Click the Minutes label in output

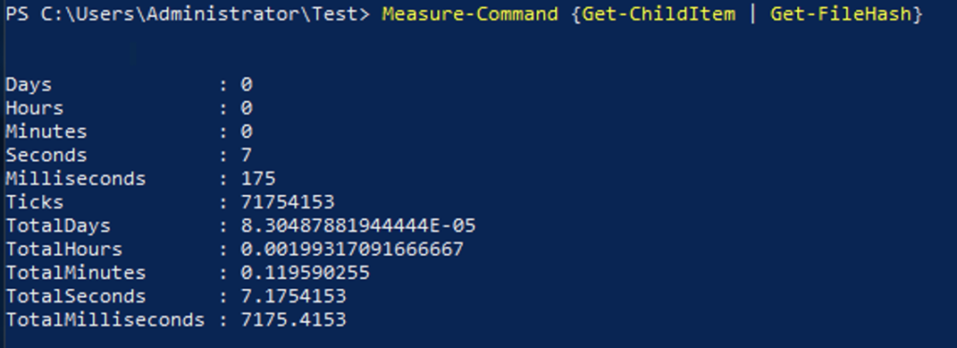point(47,132)
